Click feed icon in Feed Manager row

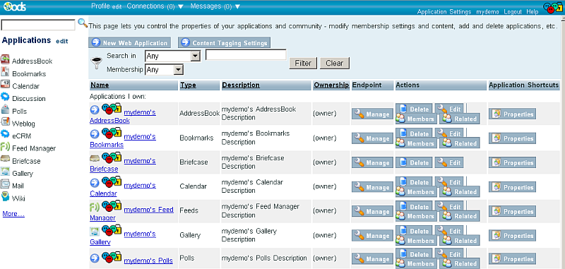pyautogui.click(x=95, y=207)
